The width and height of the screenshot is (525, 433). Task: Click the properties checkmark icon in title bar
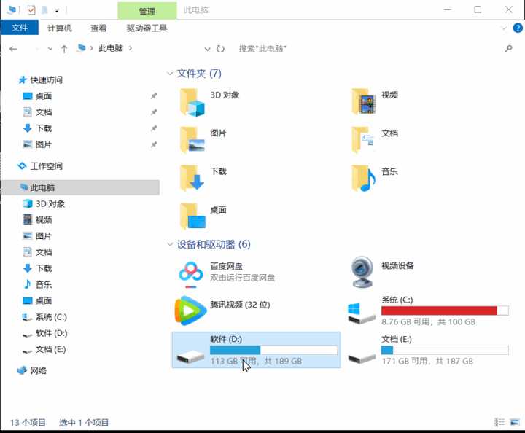click(31, 10)
